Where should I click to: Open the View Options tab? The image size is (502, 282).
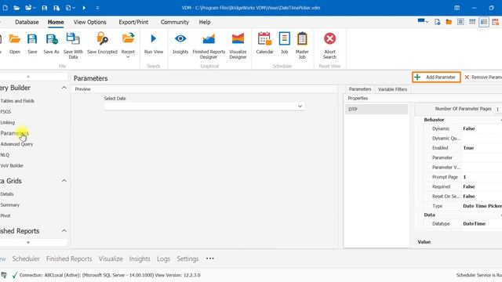click(x=90, y=22)
